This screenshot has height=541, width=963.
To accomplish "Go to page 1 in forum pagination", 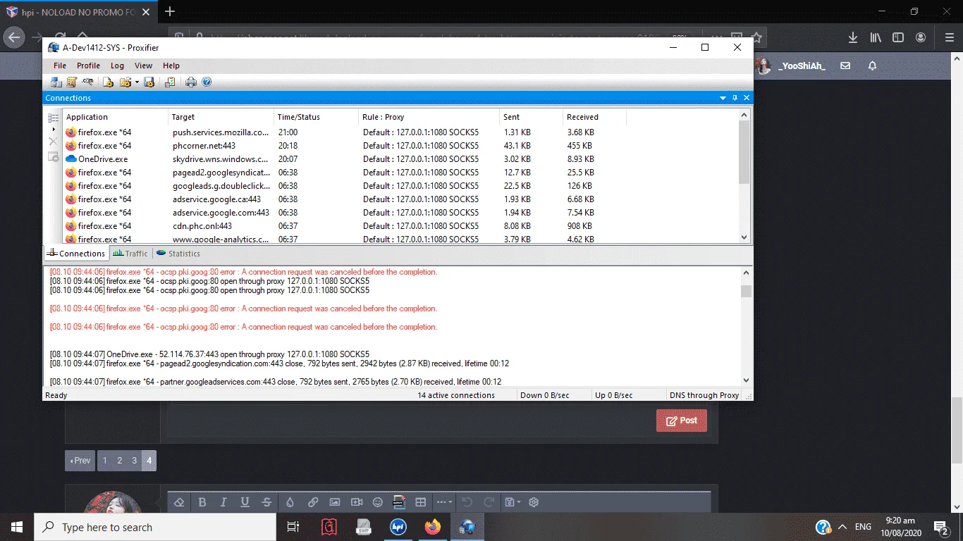I will pyautogui.click(x=105, y=461).
